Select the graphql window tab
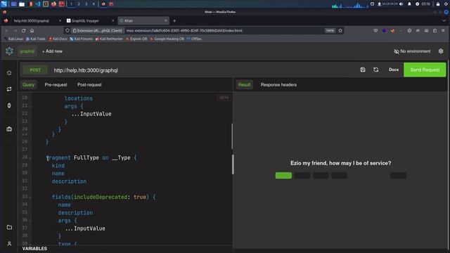Screen dimensions: 450x253 coord(27,51)
